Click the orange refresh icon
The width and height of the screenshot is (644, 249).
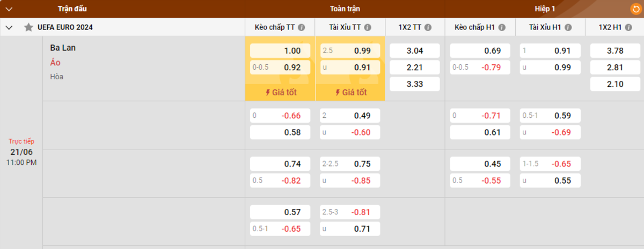click(x=635, y=9)
